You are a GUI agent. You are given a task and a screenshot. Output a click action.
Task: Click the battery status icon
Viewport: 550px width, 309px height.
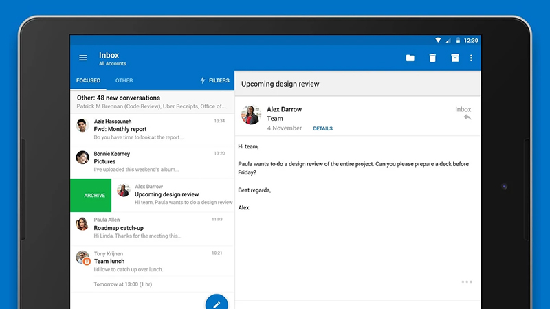click(458, 41)
